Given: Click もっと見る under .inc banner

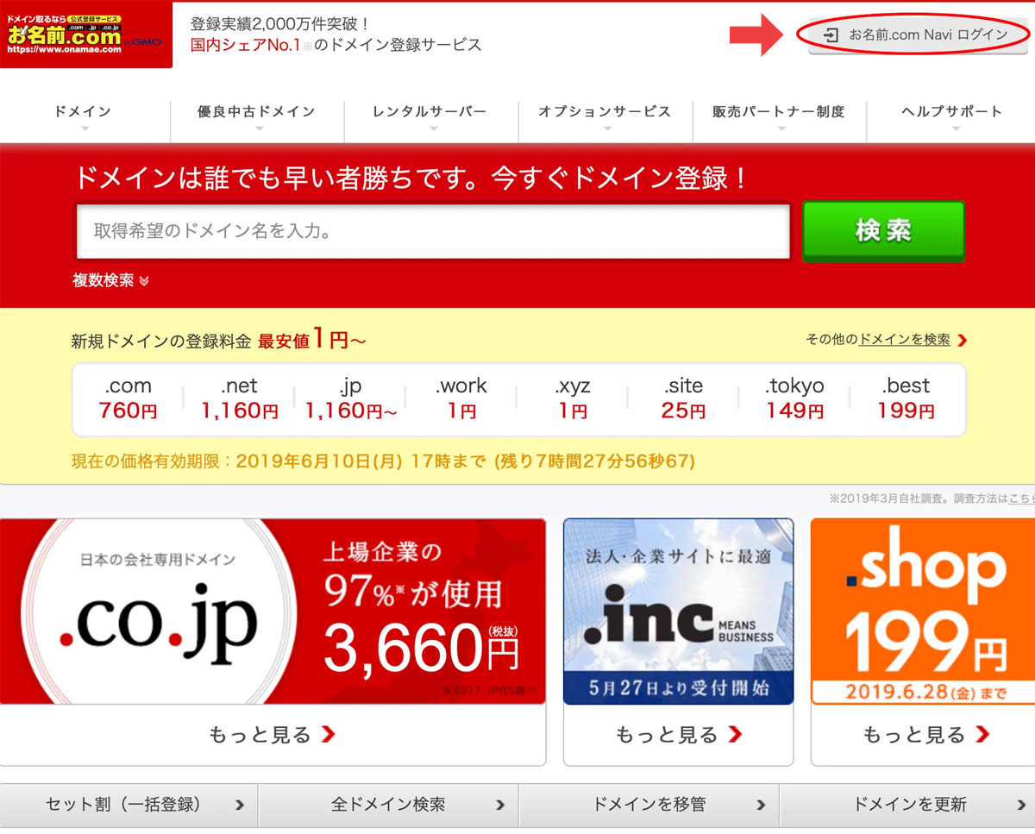Looking at the screenshot, I should 678,735.
